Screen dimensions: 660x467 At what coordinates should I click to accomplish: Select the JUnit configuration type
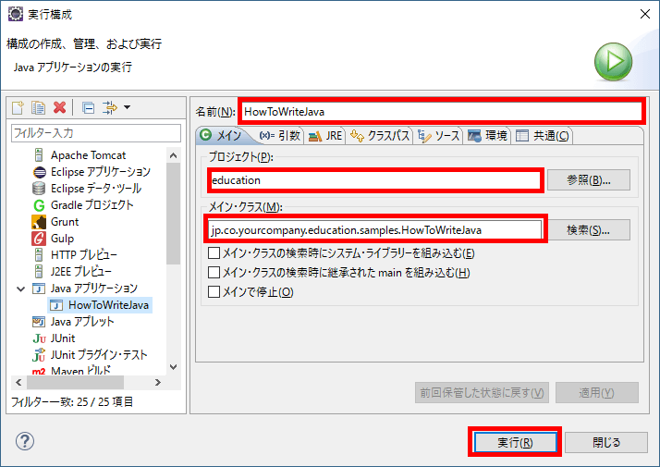[63, 338]
